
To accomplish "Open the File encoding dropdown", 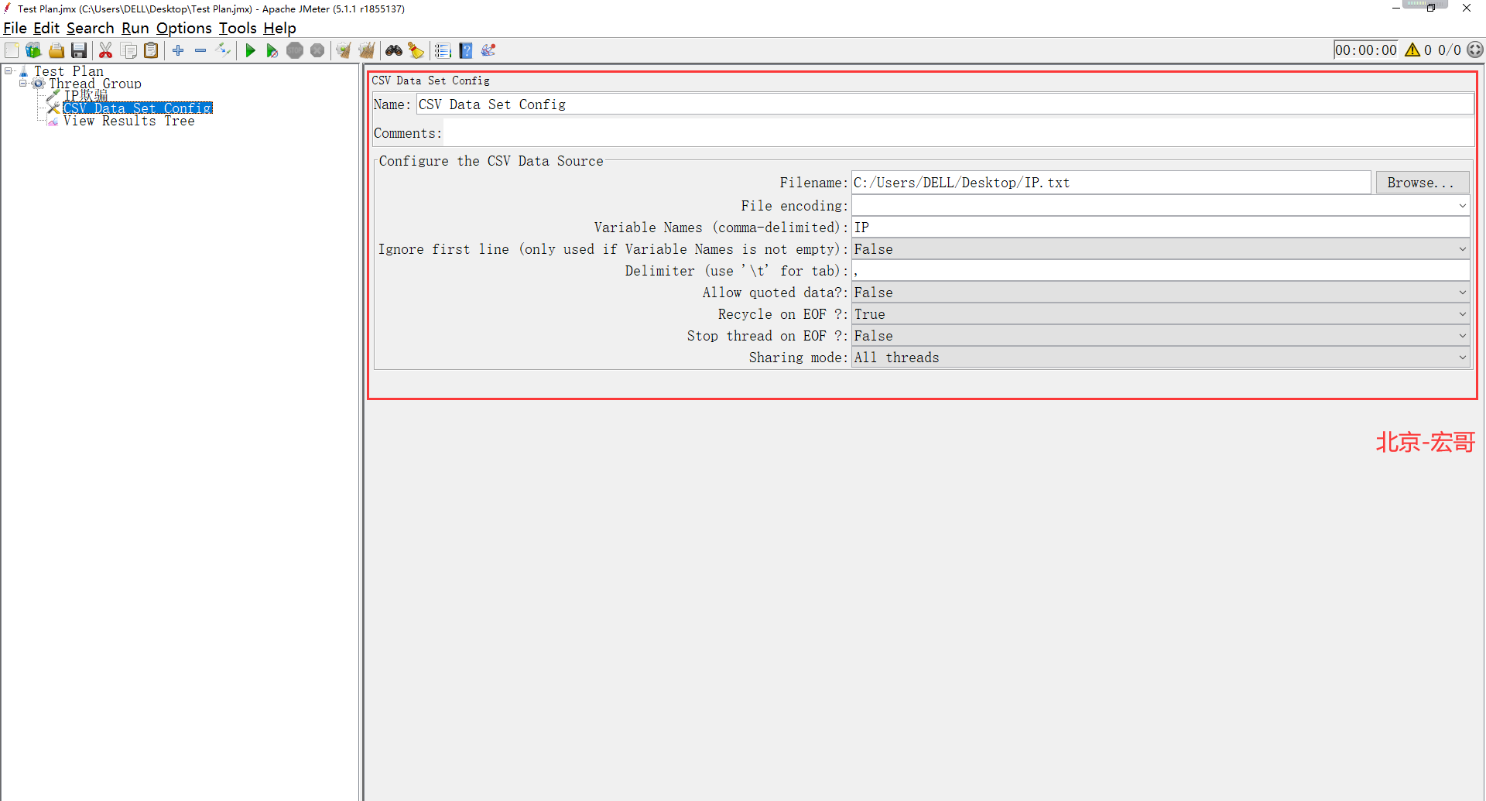I will [x=1462, y=206].
